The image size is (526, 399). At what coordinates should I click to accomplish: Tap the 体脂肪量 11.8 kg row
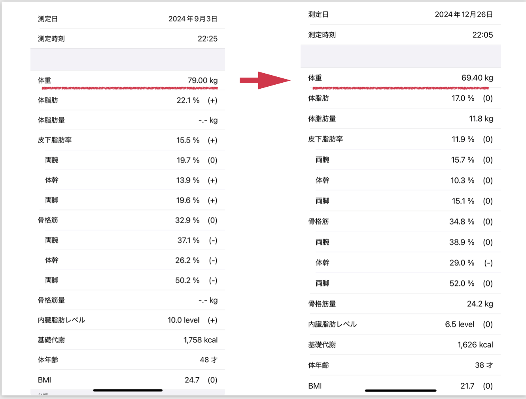(x=401, y=119)
